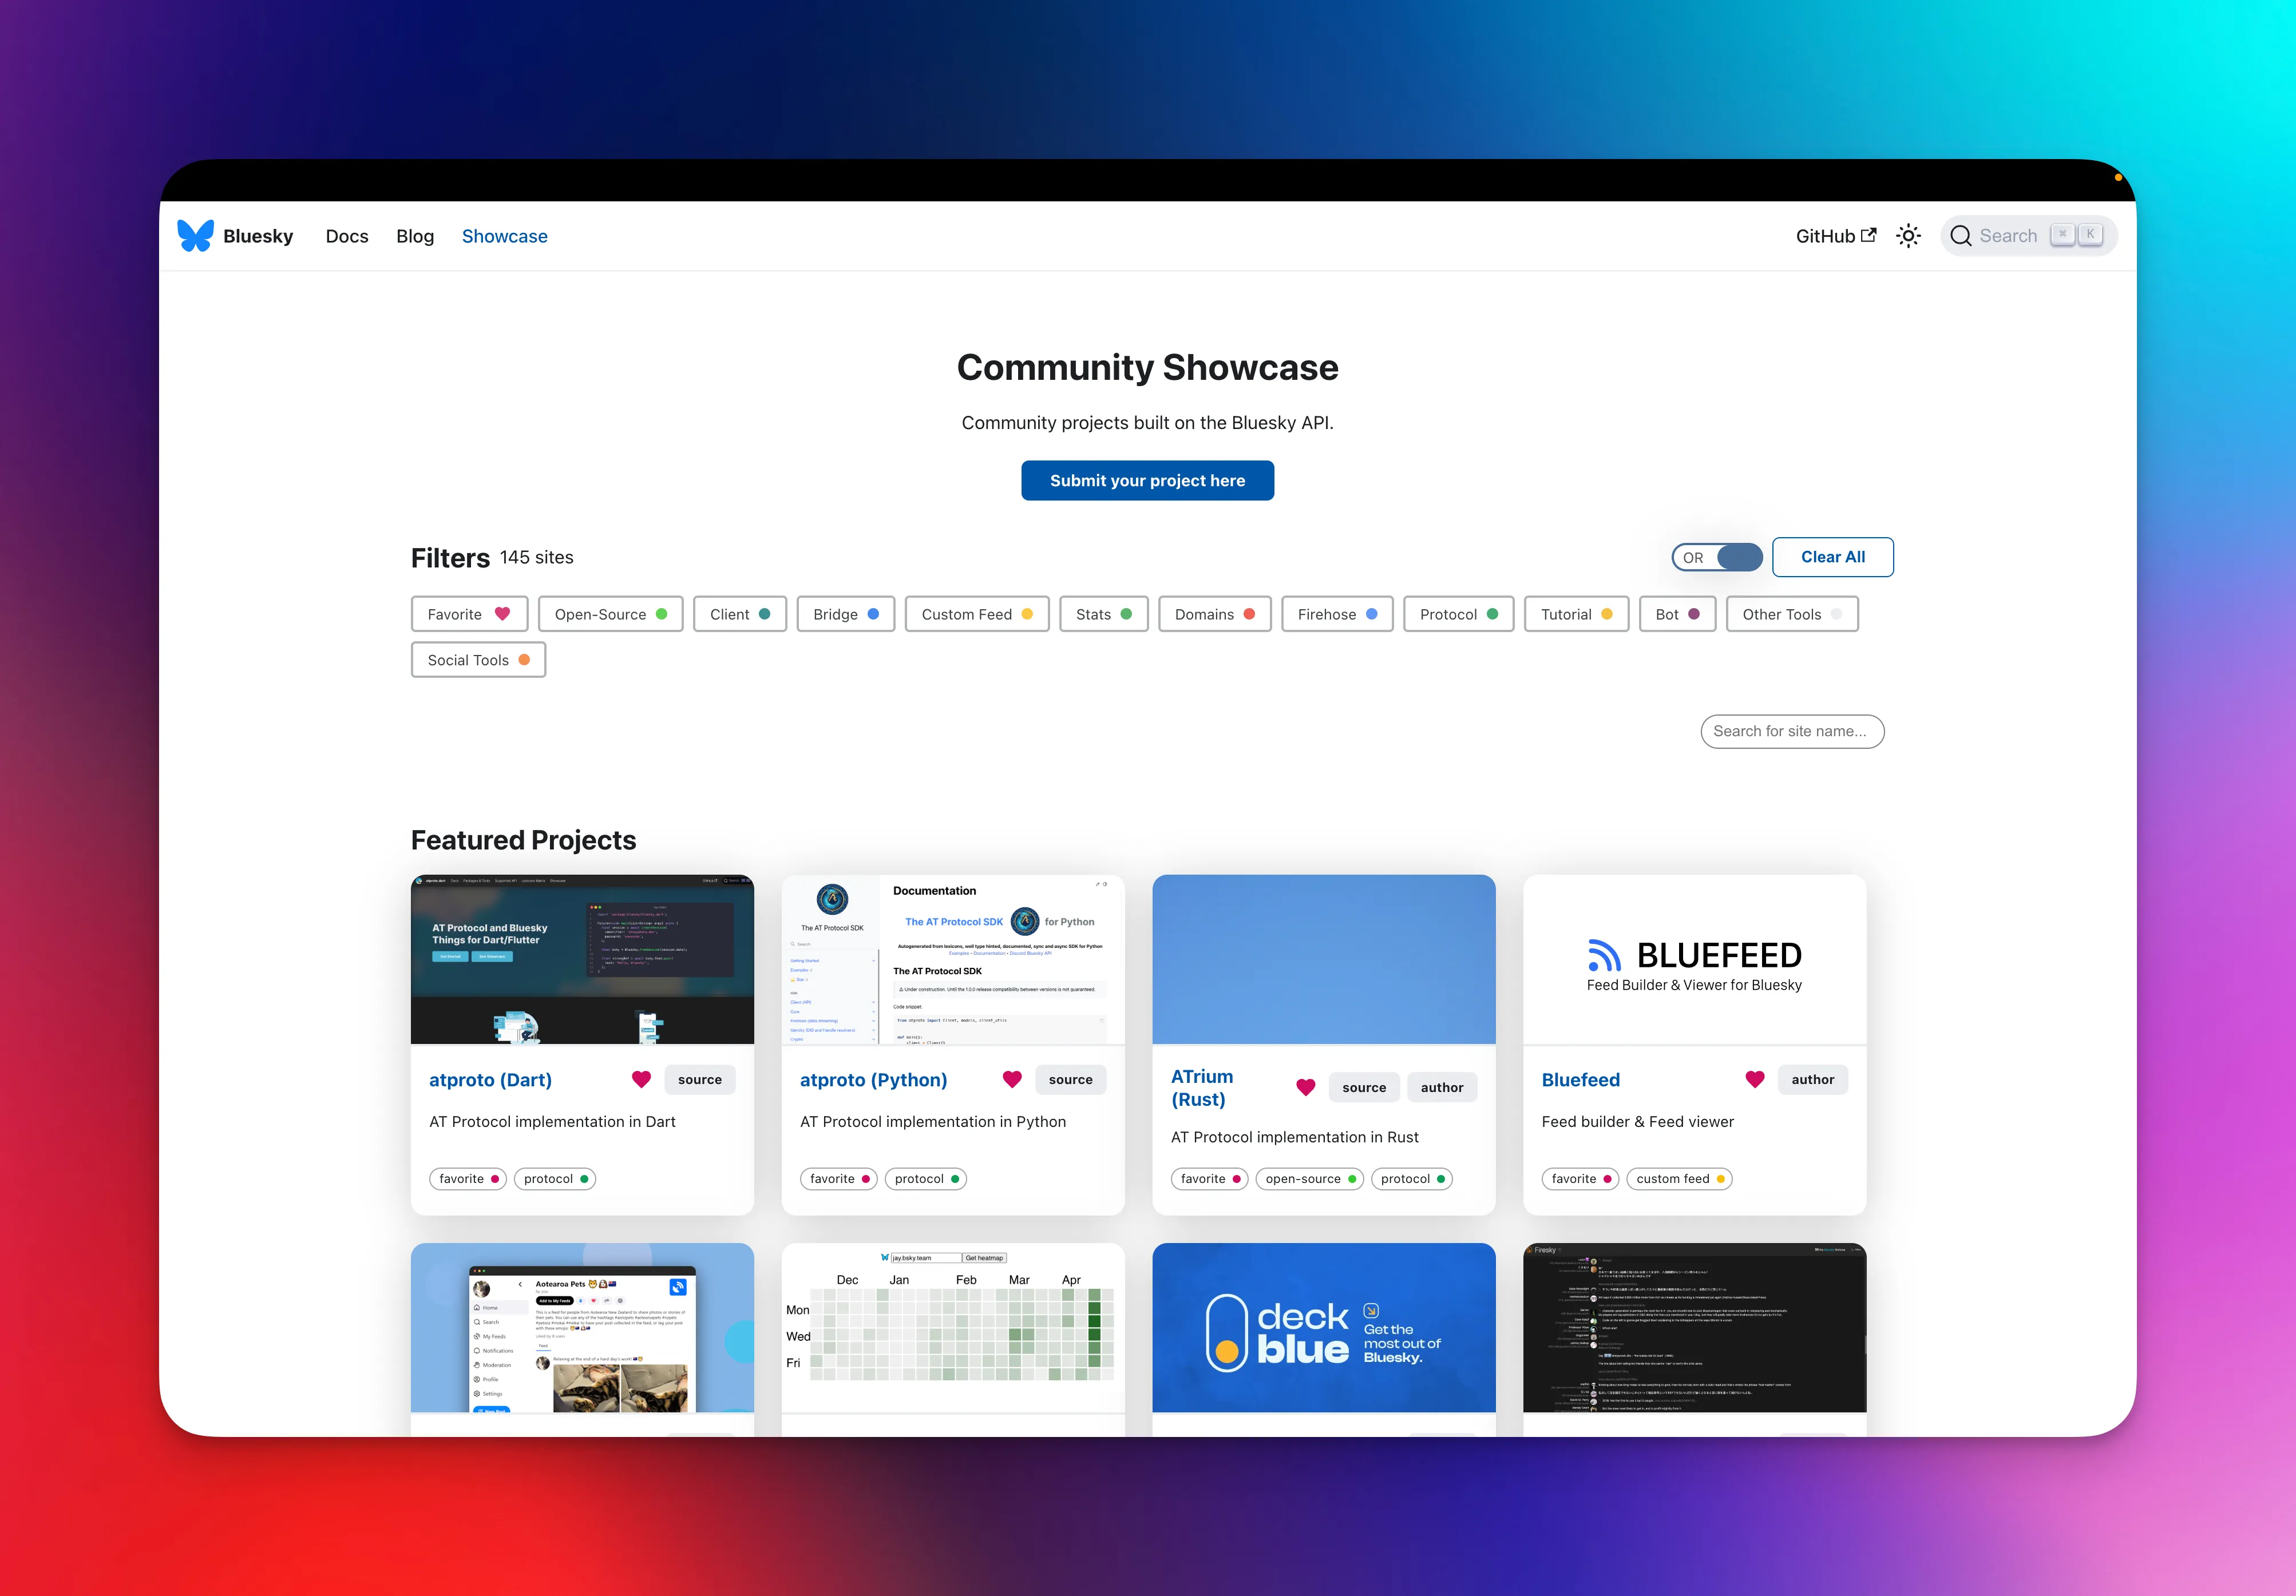
Task: Click the Bluesky butterfly logo icon
Action: pos(195,236)
